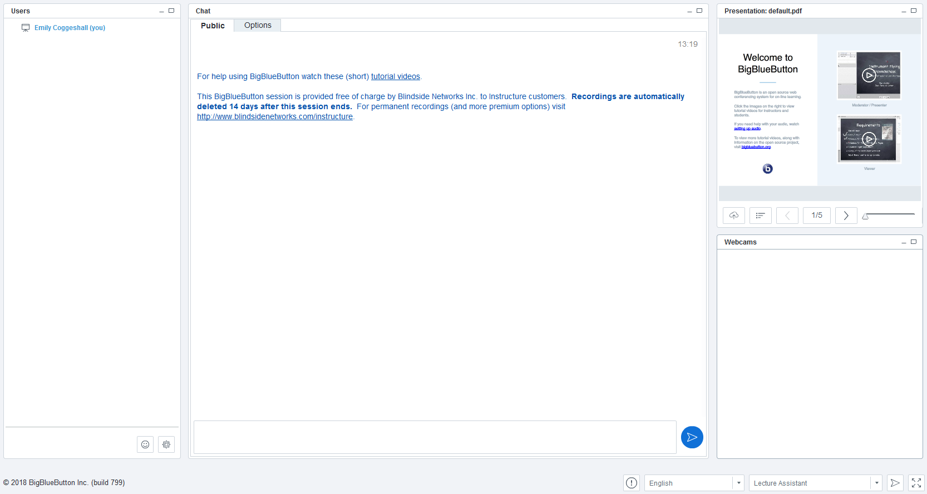The image size is (927, 494).
Task: Maximize the Users panel
Action: pos(171,11)
